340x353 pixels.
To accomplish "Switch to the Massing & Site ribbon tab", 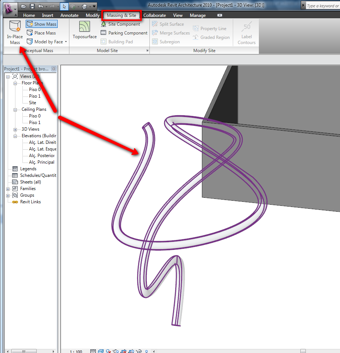I will click(121, 15).
